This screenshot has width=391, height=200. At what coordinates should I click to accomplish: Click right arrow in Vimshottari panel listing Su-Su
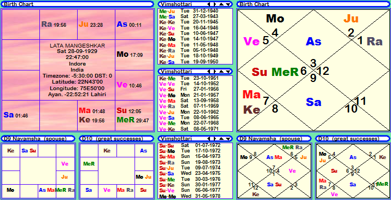click(x=214, y=138)
